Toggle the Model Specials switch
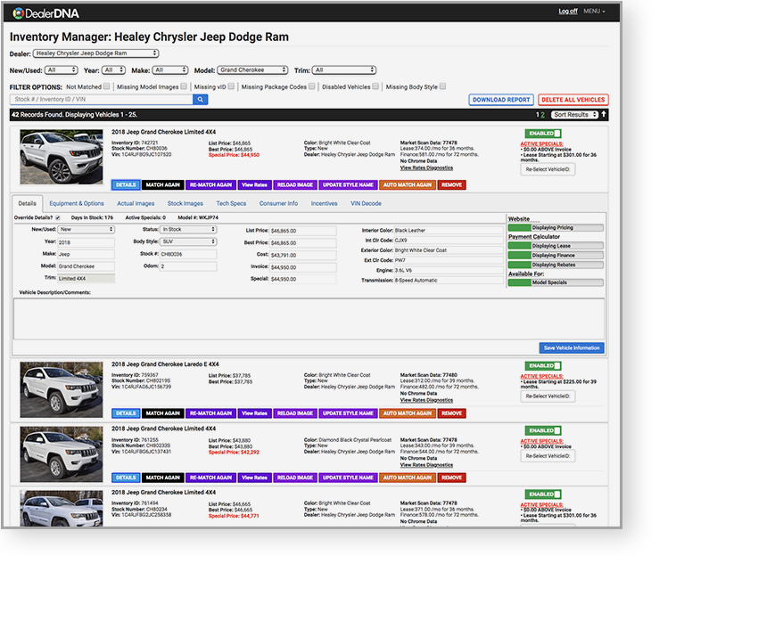 [x=556, y=282]
